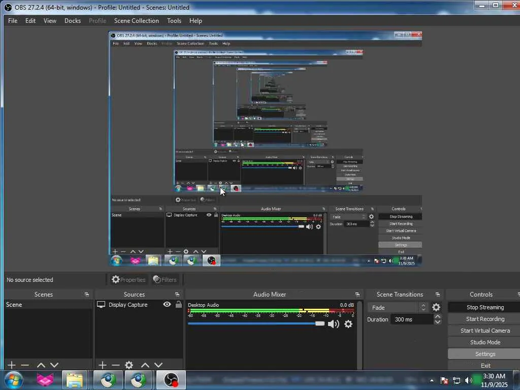Click the 0.0 dB volume readout

coord(347,305)
